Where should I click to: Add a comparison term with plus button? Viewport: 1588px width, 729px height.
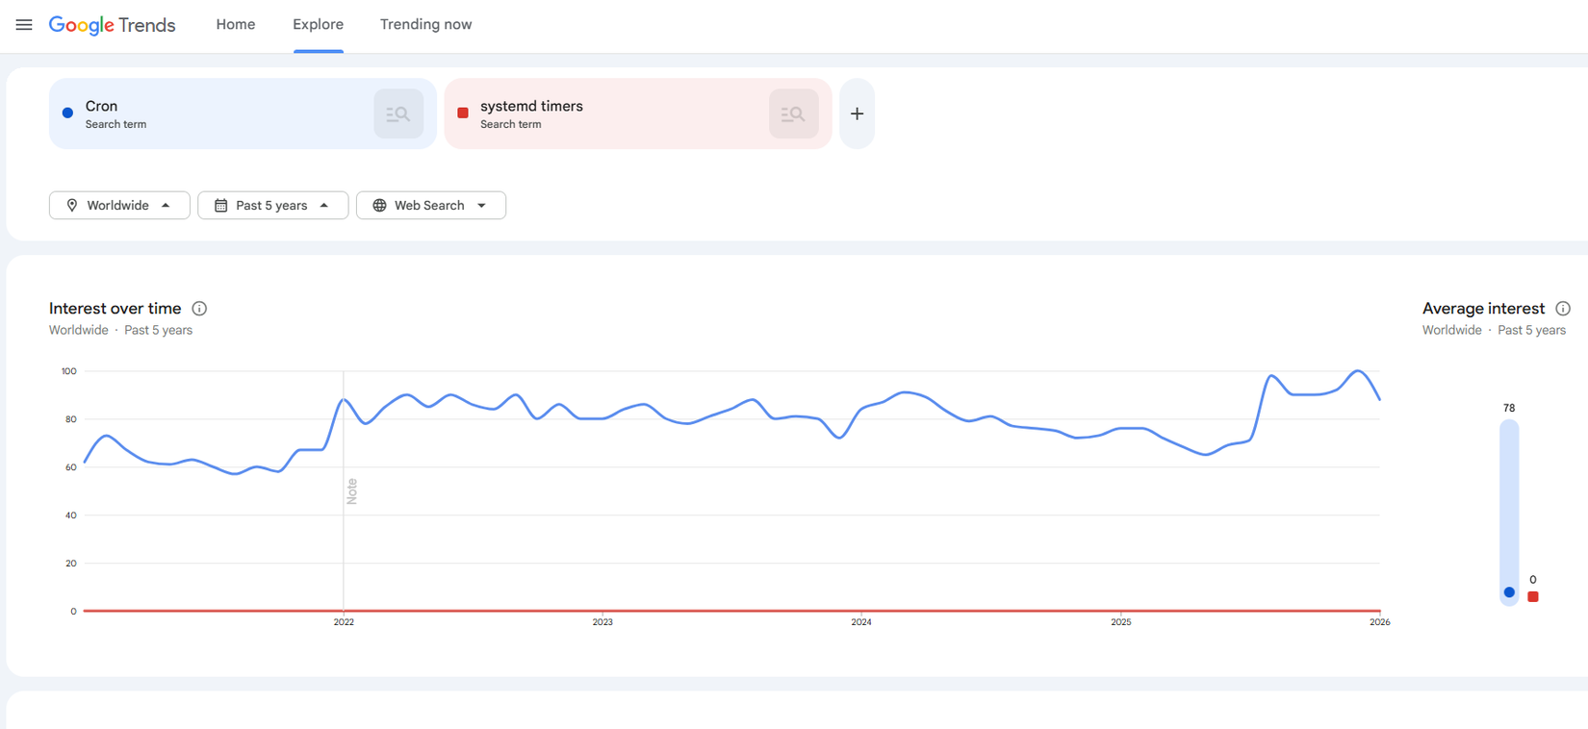point(857,113)
